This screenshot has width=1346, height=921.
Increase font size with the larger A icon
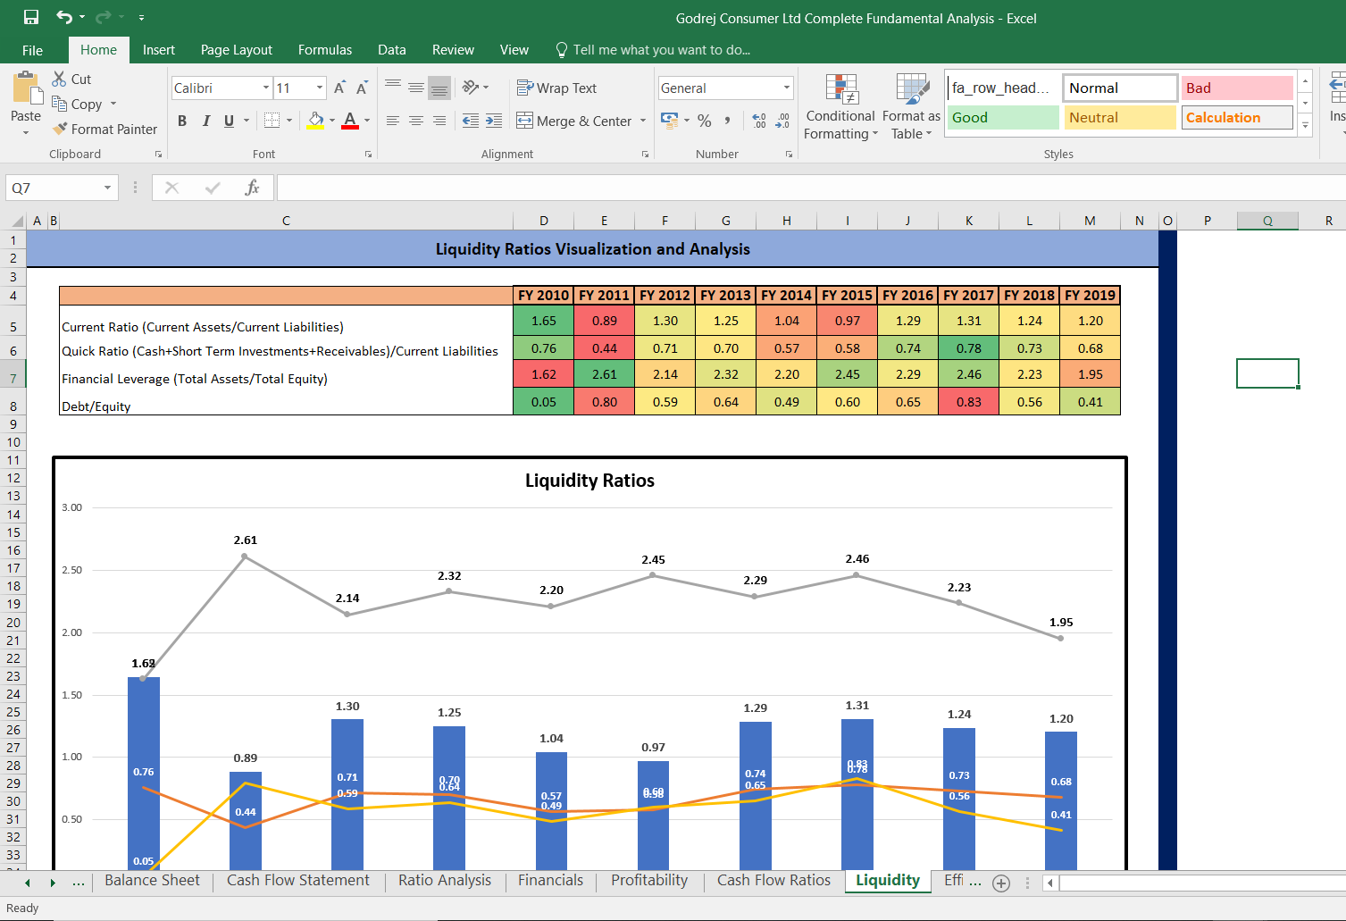339,88
